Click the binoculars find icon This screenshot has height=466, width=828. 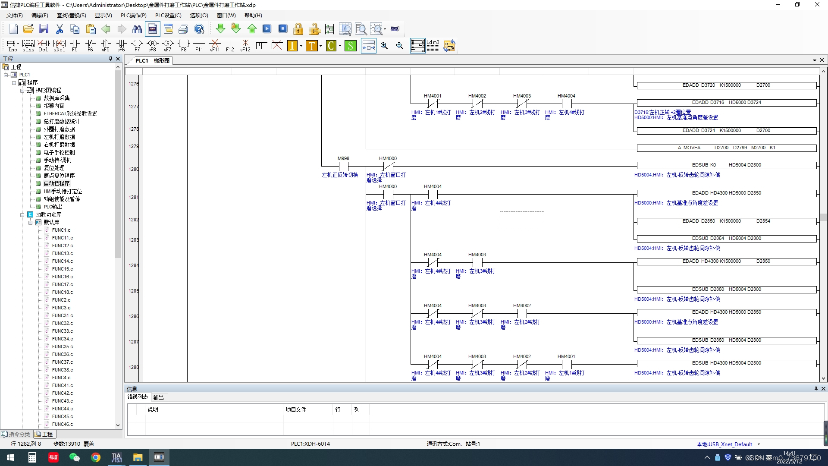[137, 29]
